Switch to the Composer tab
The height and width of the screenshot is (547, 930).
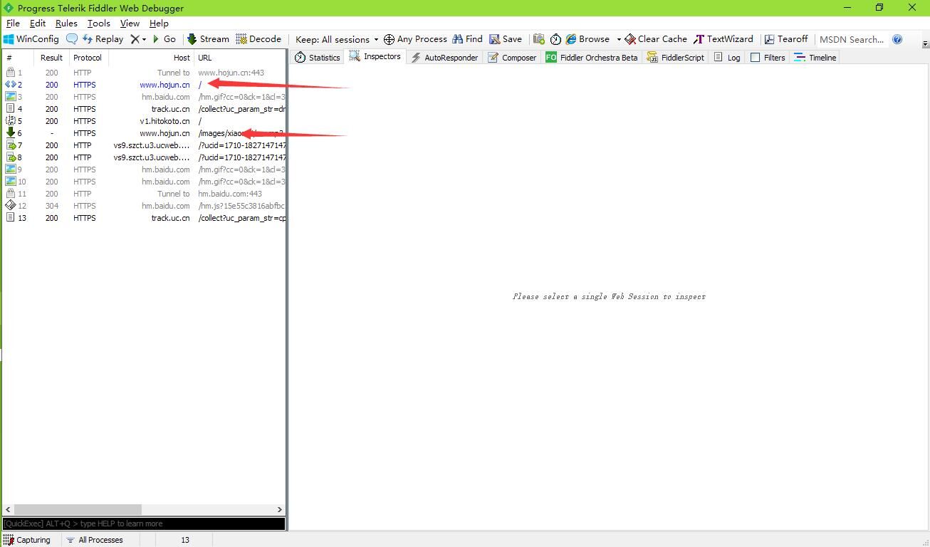click(x=512, y=58)
